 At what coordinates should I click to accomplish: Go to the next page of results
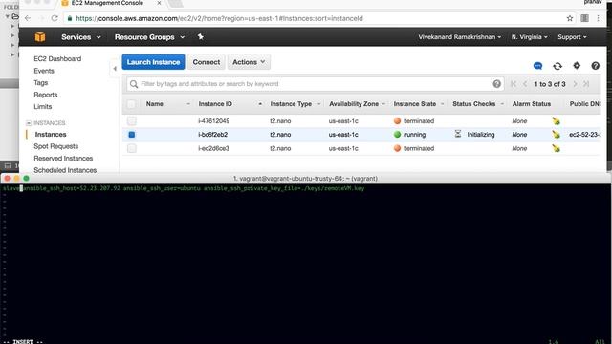575,84
